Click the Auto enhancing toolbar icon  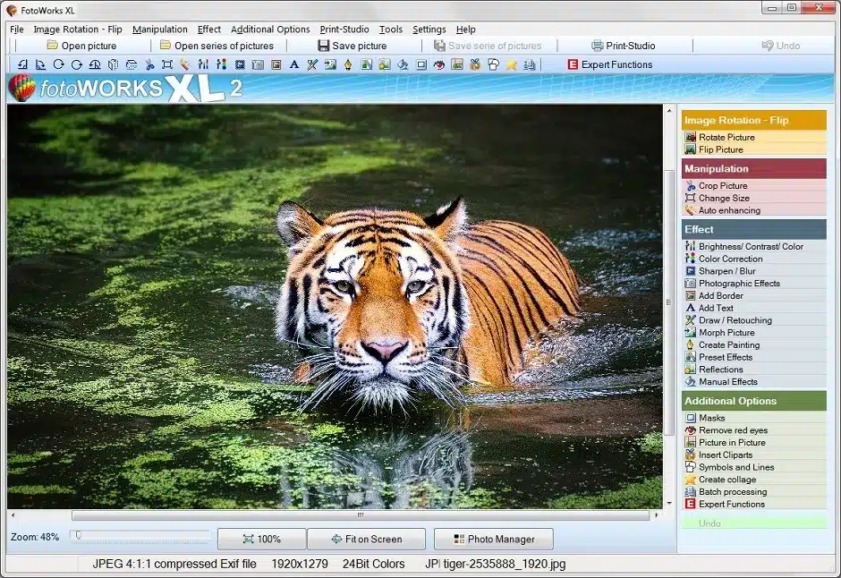click(185, 65)
